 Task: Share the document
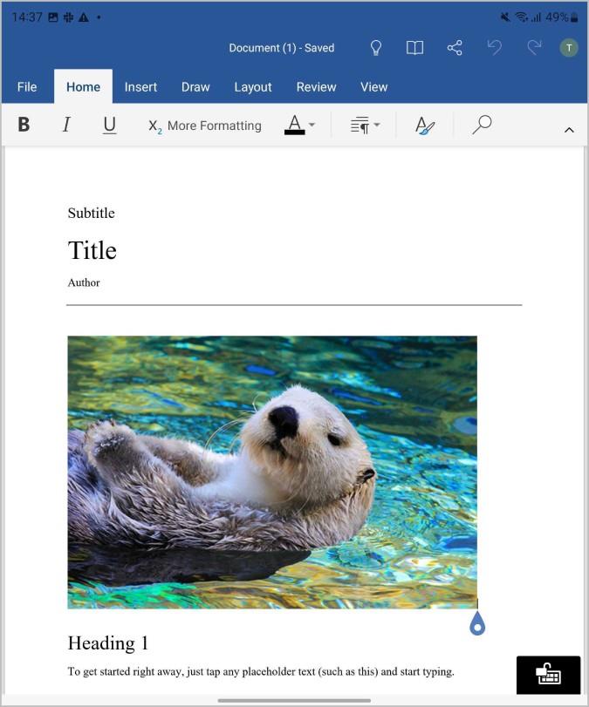click(455, 48)
